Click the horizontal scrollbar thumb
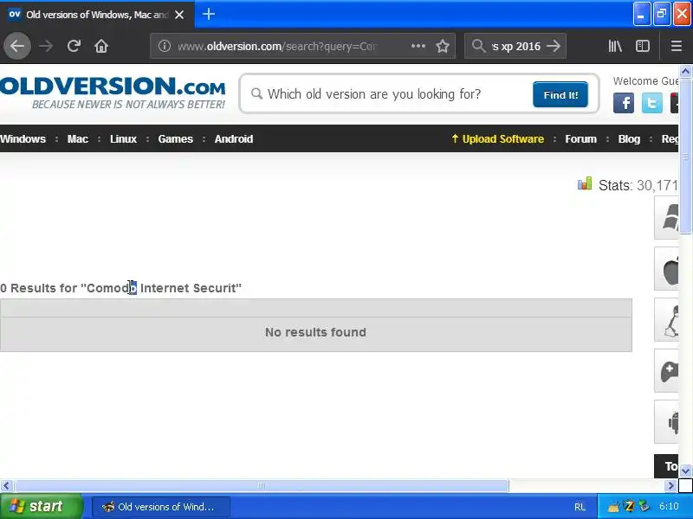This screenshot has height=519, width=693. point(262,486)
